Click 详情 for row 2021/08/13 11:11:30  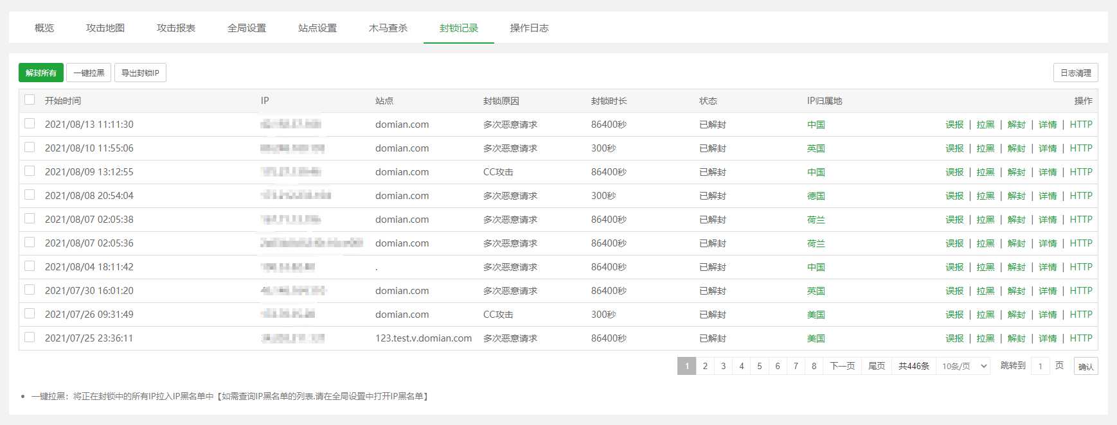click(x=1048, y=125)
